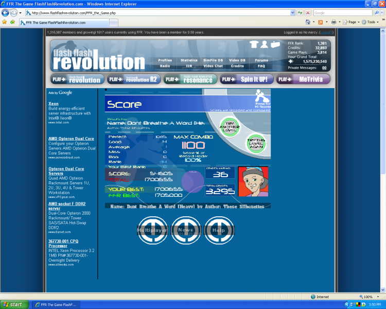Open Opteron Dual Core Servers ad link
386x309 pixels.
tap(66, 171)
